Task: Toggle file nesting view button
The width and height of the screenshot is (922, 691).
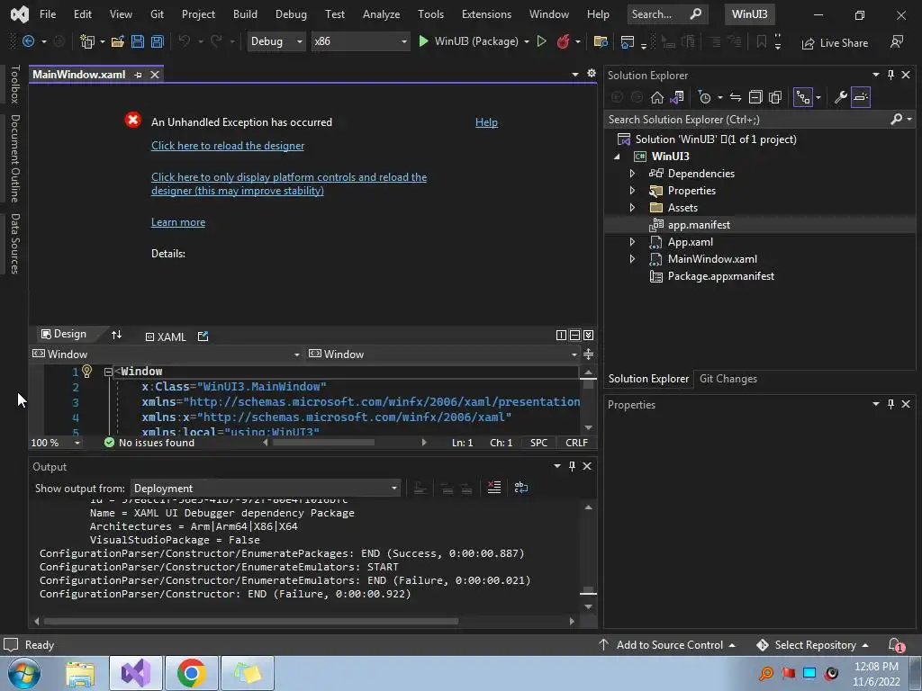Action: pyautogui.click(x=802, y=97)
